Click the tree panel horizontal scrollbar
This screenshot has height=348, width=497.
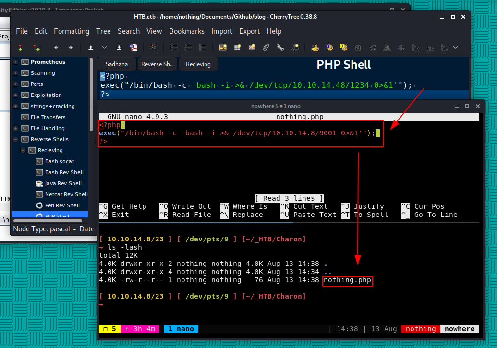tap(48, 221)
